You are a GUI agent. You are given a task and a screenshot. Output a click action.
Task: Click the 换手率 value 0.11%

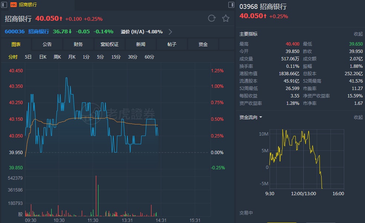click(293, 66)
